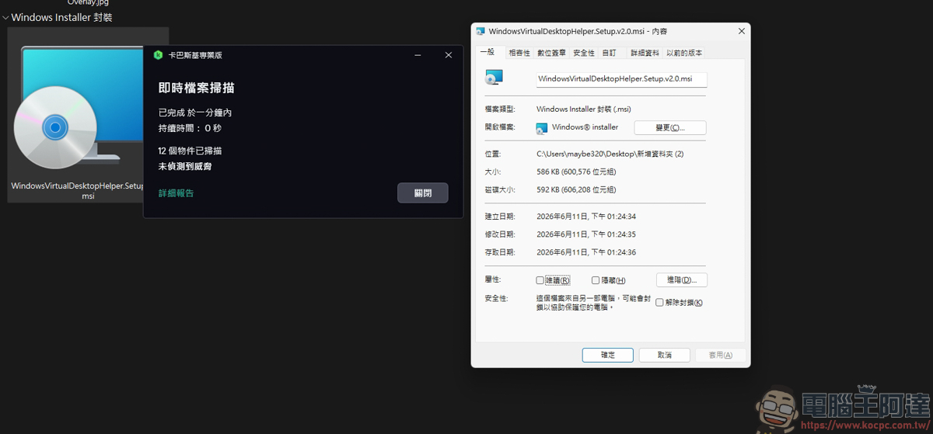This screenshot has height=434, width=933.
Task: Click the 變更 button for opening program
Action: tap(670, 127)
